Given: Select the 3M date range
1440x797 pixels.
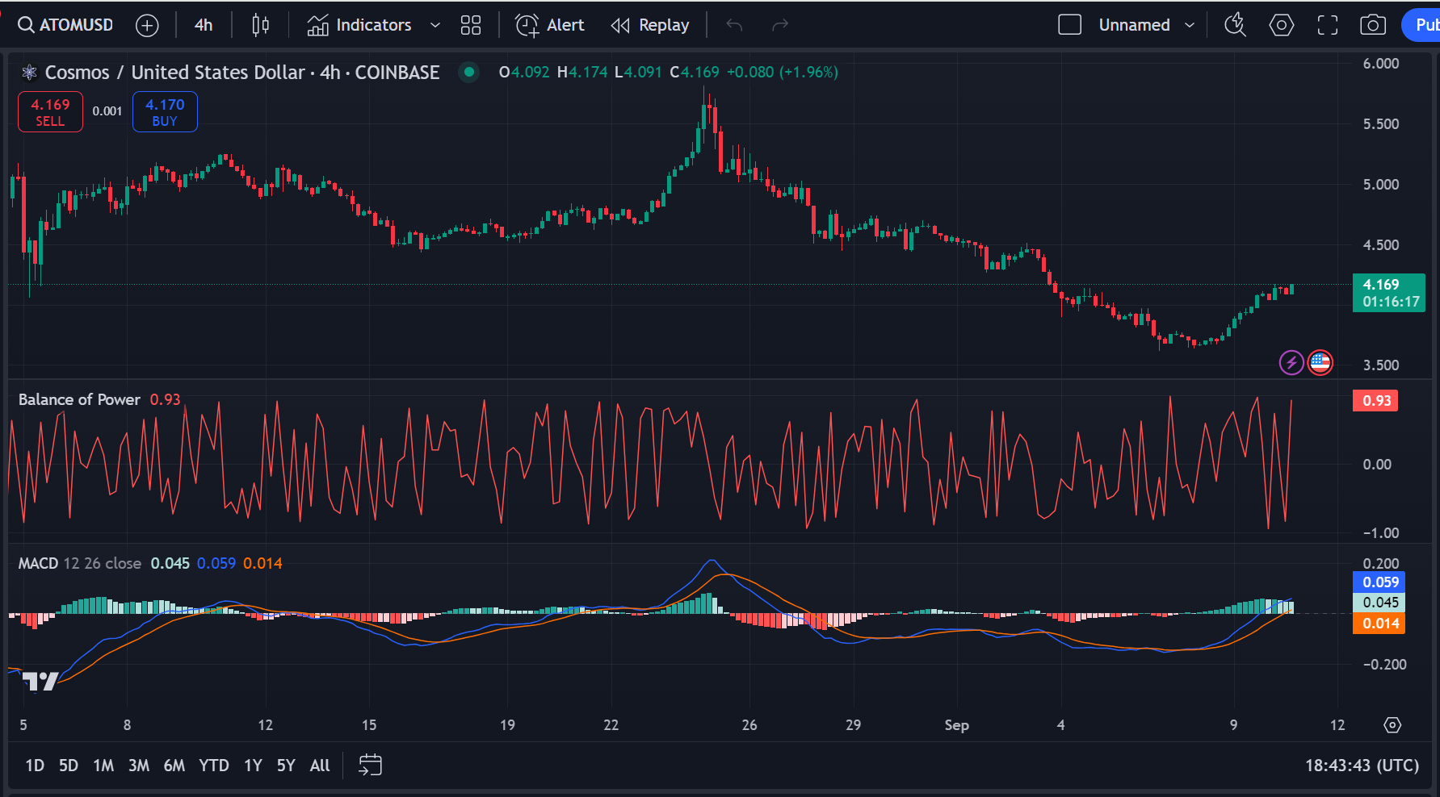Looking at the screenshot, I should point(139,766).
